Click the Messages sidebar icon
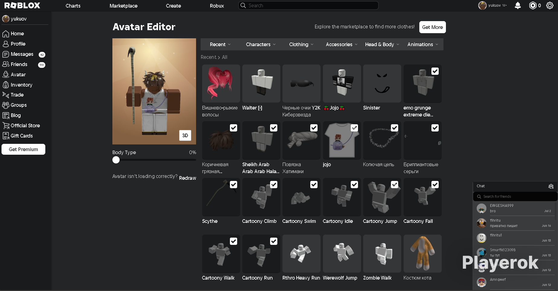The width and height of the screenshot is (558, 291). [5, 54]
